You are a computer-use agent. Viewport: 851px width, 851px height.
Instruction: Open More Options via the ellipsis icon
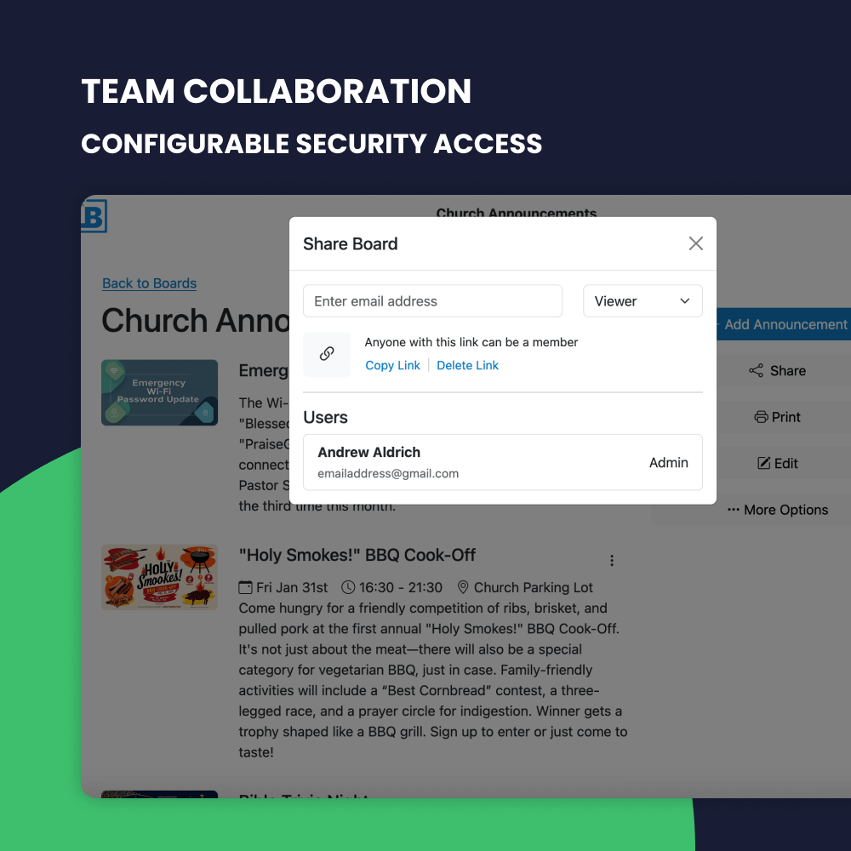click(734, 510)
